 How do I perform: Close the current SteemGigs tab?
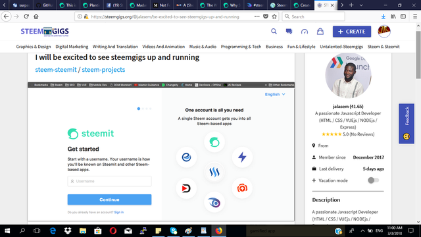coord(332,5)
